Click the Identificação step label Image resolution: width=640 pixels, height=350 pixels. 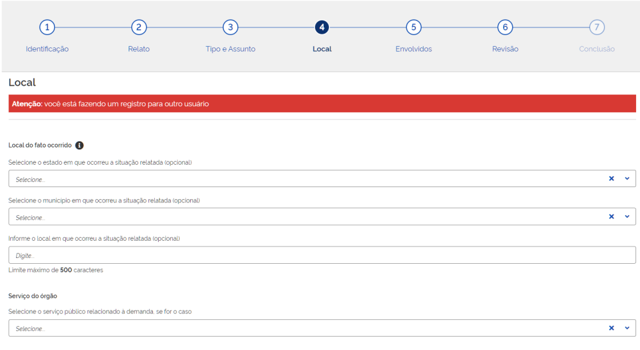[47, 49]
